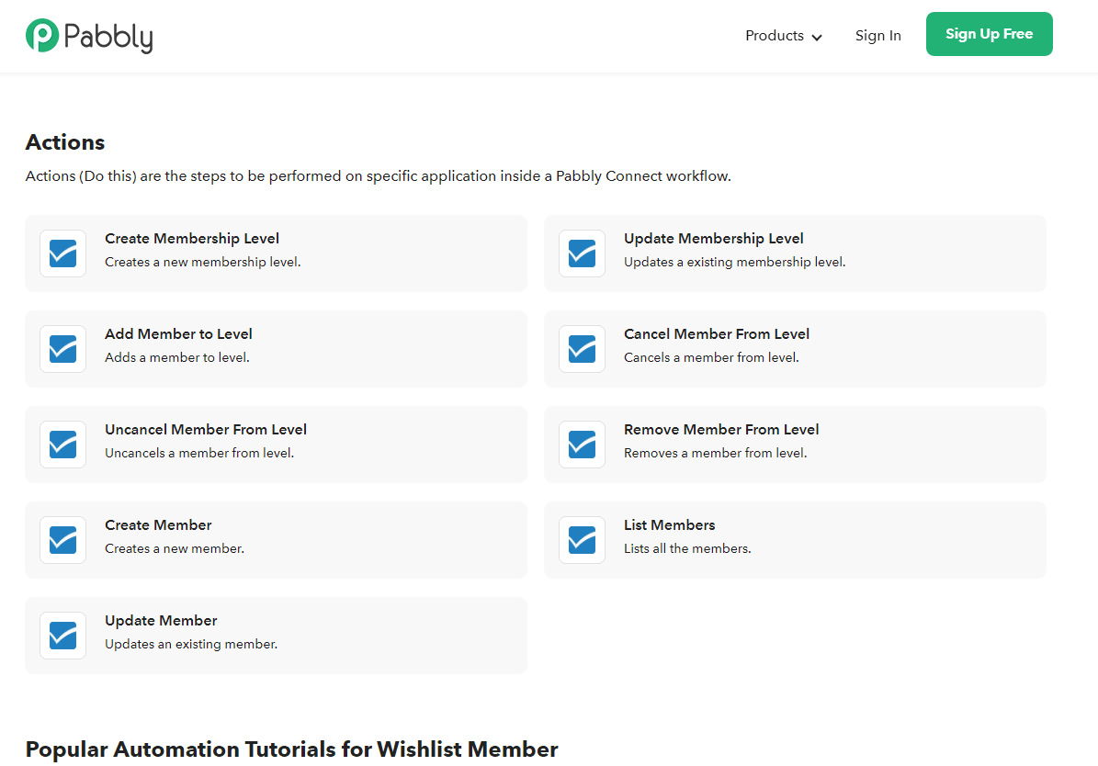The width and height of the screenshot is (1098, 766).
Task: Select the Uncancel Member From Level title
Action: pos(206,429)
